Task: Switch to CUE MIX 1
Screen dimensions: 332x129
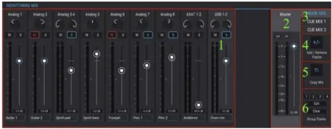Action: pos(317,21)
